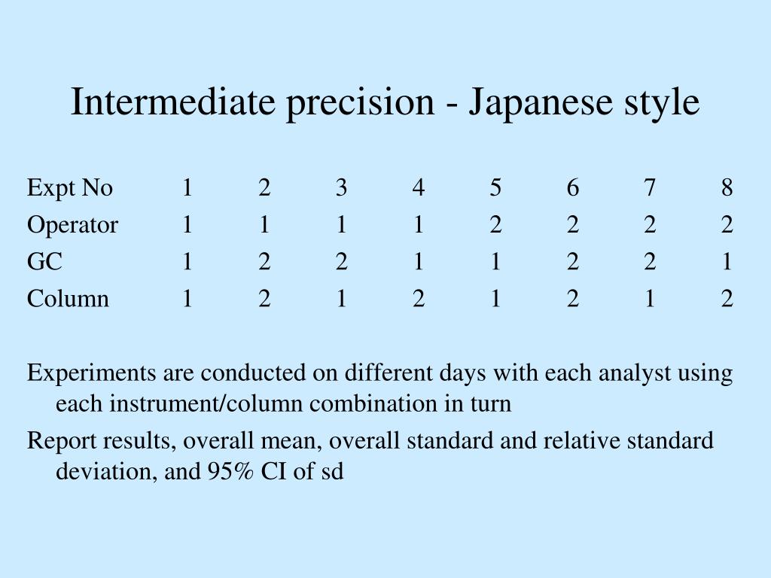The image size is (771, 578).
Task: Click the text 'each instrument/column combination in turn'
Action: click(x=284, y=404)
